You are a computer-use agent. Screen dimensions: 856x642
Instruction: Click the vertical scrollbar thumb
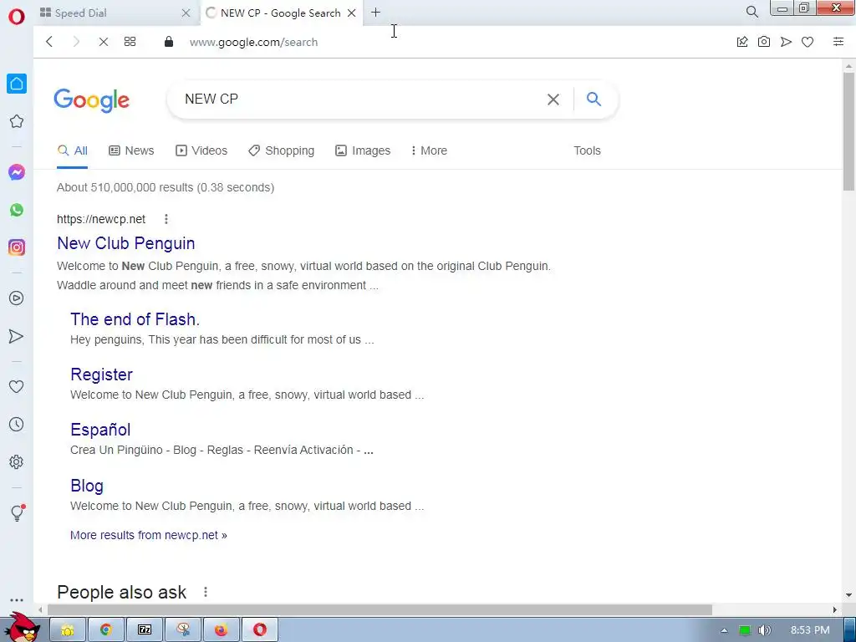pos(848,131)
